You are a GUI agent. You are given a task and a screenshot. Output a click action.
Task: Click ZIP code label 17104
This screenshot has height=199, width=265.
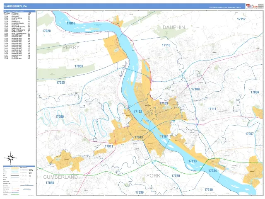pyautogui.click(x=164, y=136)
